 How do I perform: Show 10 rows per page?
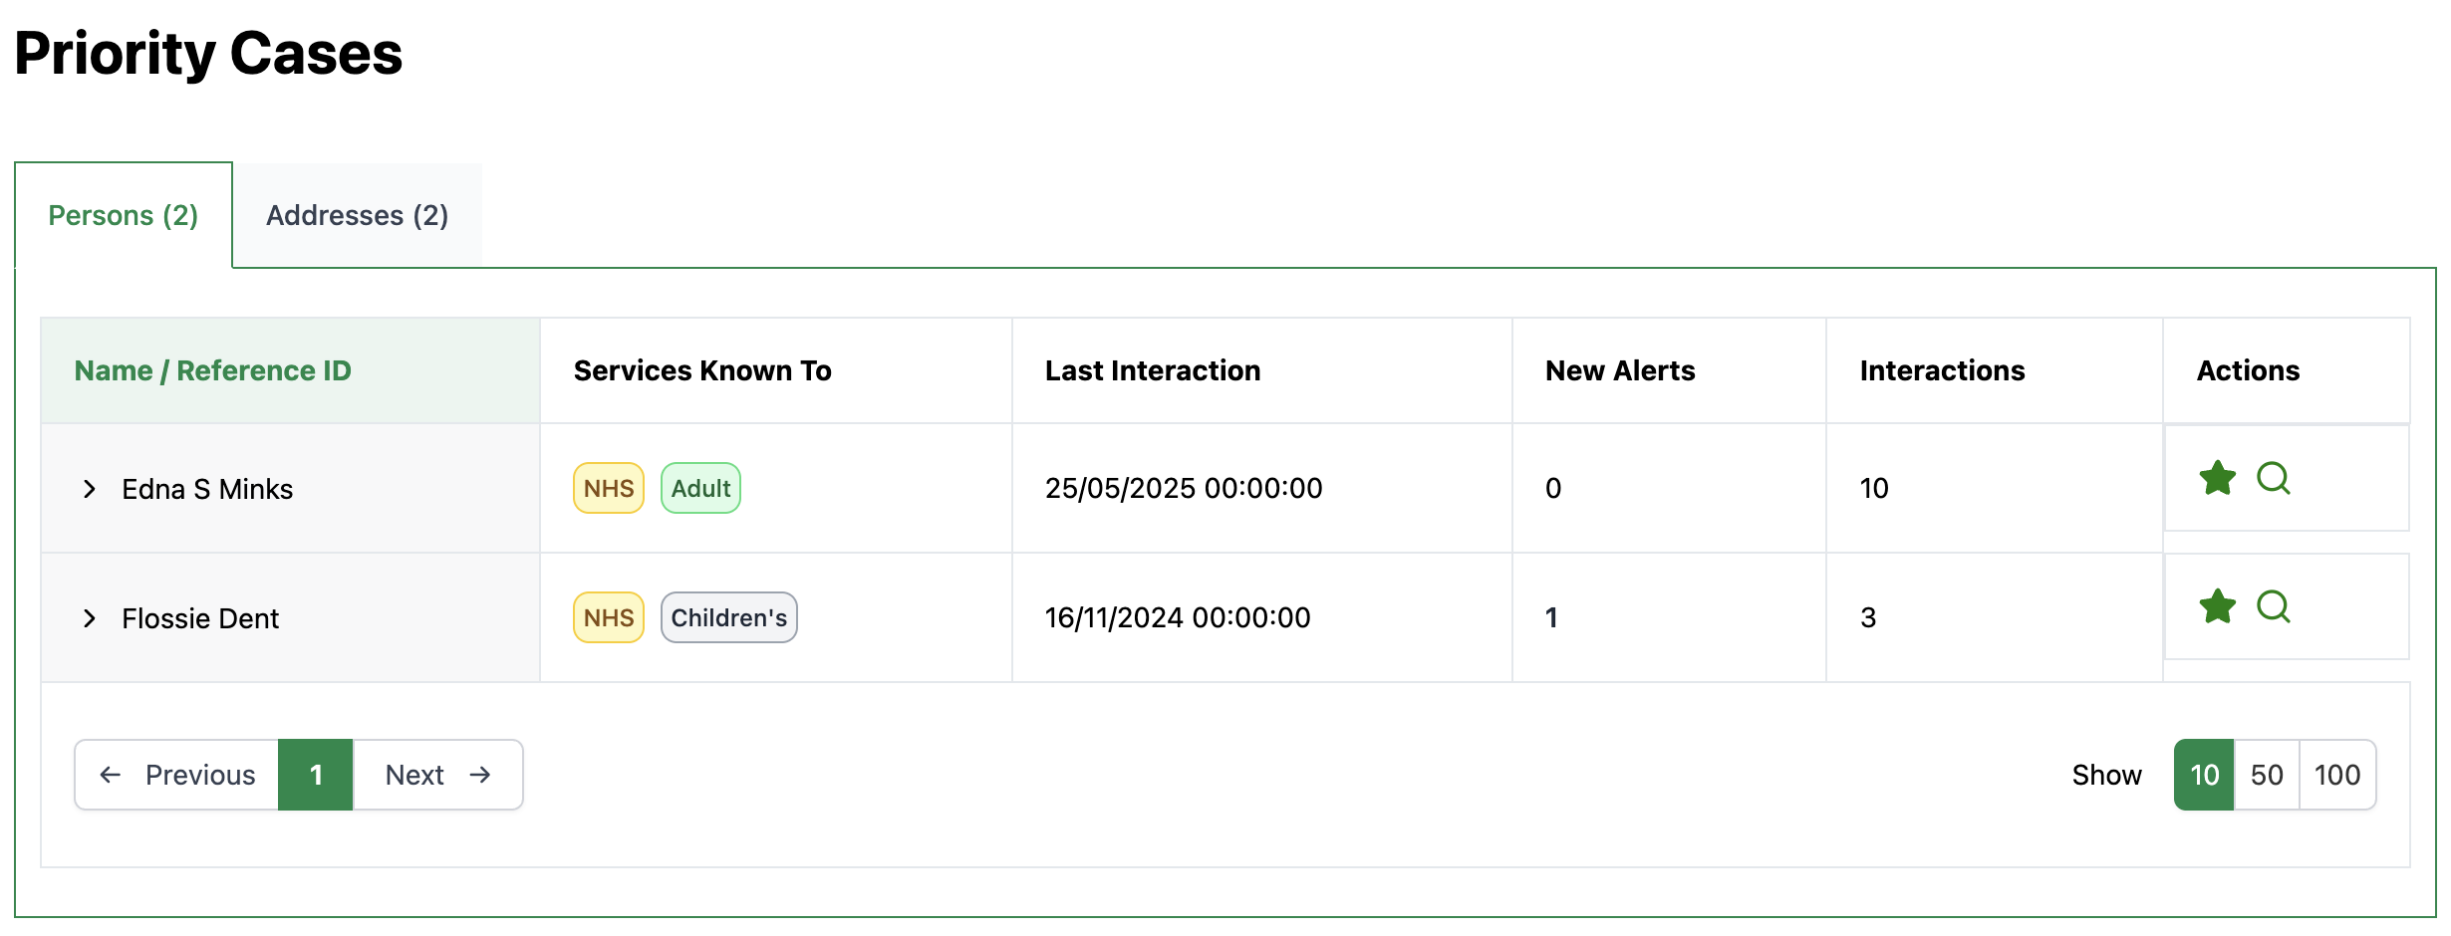[2204, 775]
